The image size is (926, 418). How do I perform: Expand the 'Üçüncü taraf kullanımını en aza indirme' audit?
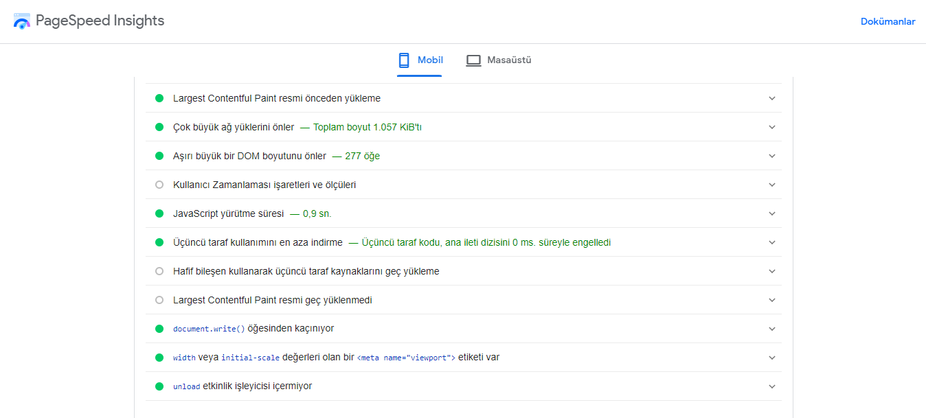pyautogui.click(x=771, y=242)
